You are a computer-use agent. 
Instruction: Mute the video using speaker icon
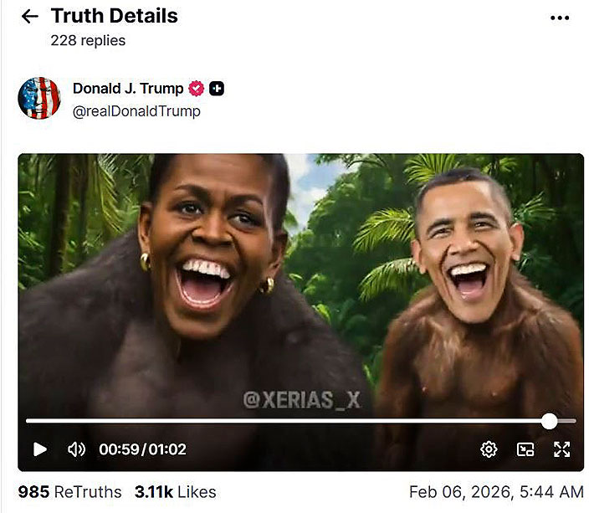[76, 449]
